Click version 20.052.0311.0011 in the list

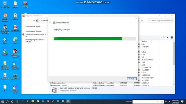[147, 60]
